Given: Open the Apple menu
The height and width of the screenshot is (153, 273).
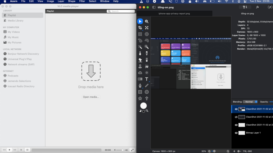Looking at the screenshot, I should click(5, 1).
